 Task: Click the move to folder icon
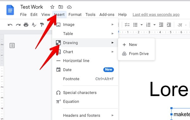60,7
